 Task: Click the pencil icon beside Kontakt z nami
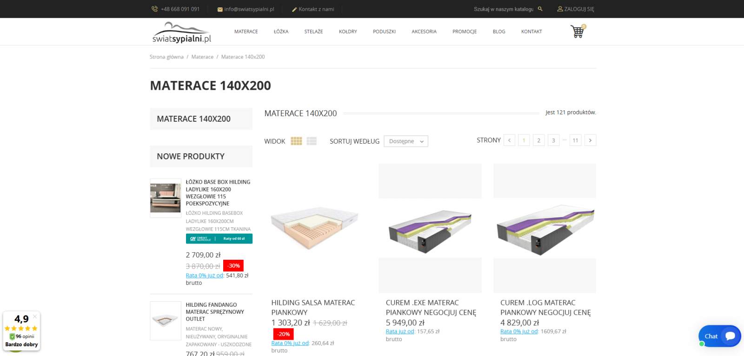[x=294, y=9]
